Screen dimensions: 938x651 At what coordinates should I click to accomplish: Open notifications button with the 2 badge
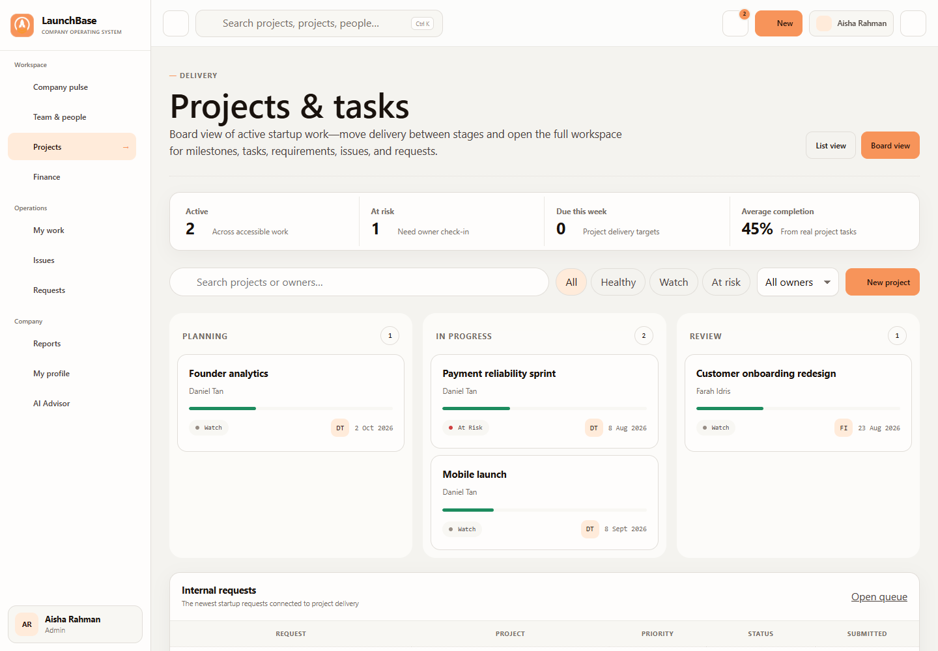tap(735, 23)
